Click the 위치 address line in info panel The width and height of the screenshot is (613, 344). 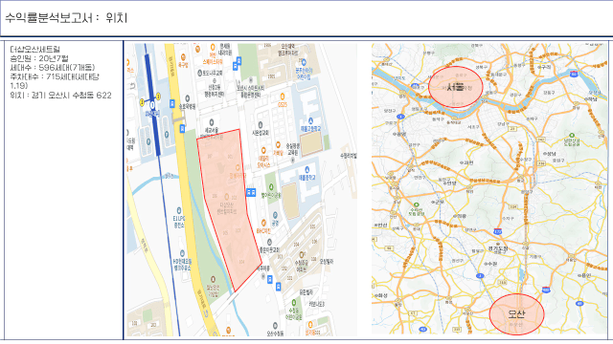coord(60,96)
